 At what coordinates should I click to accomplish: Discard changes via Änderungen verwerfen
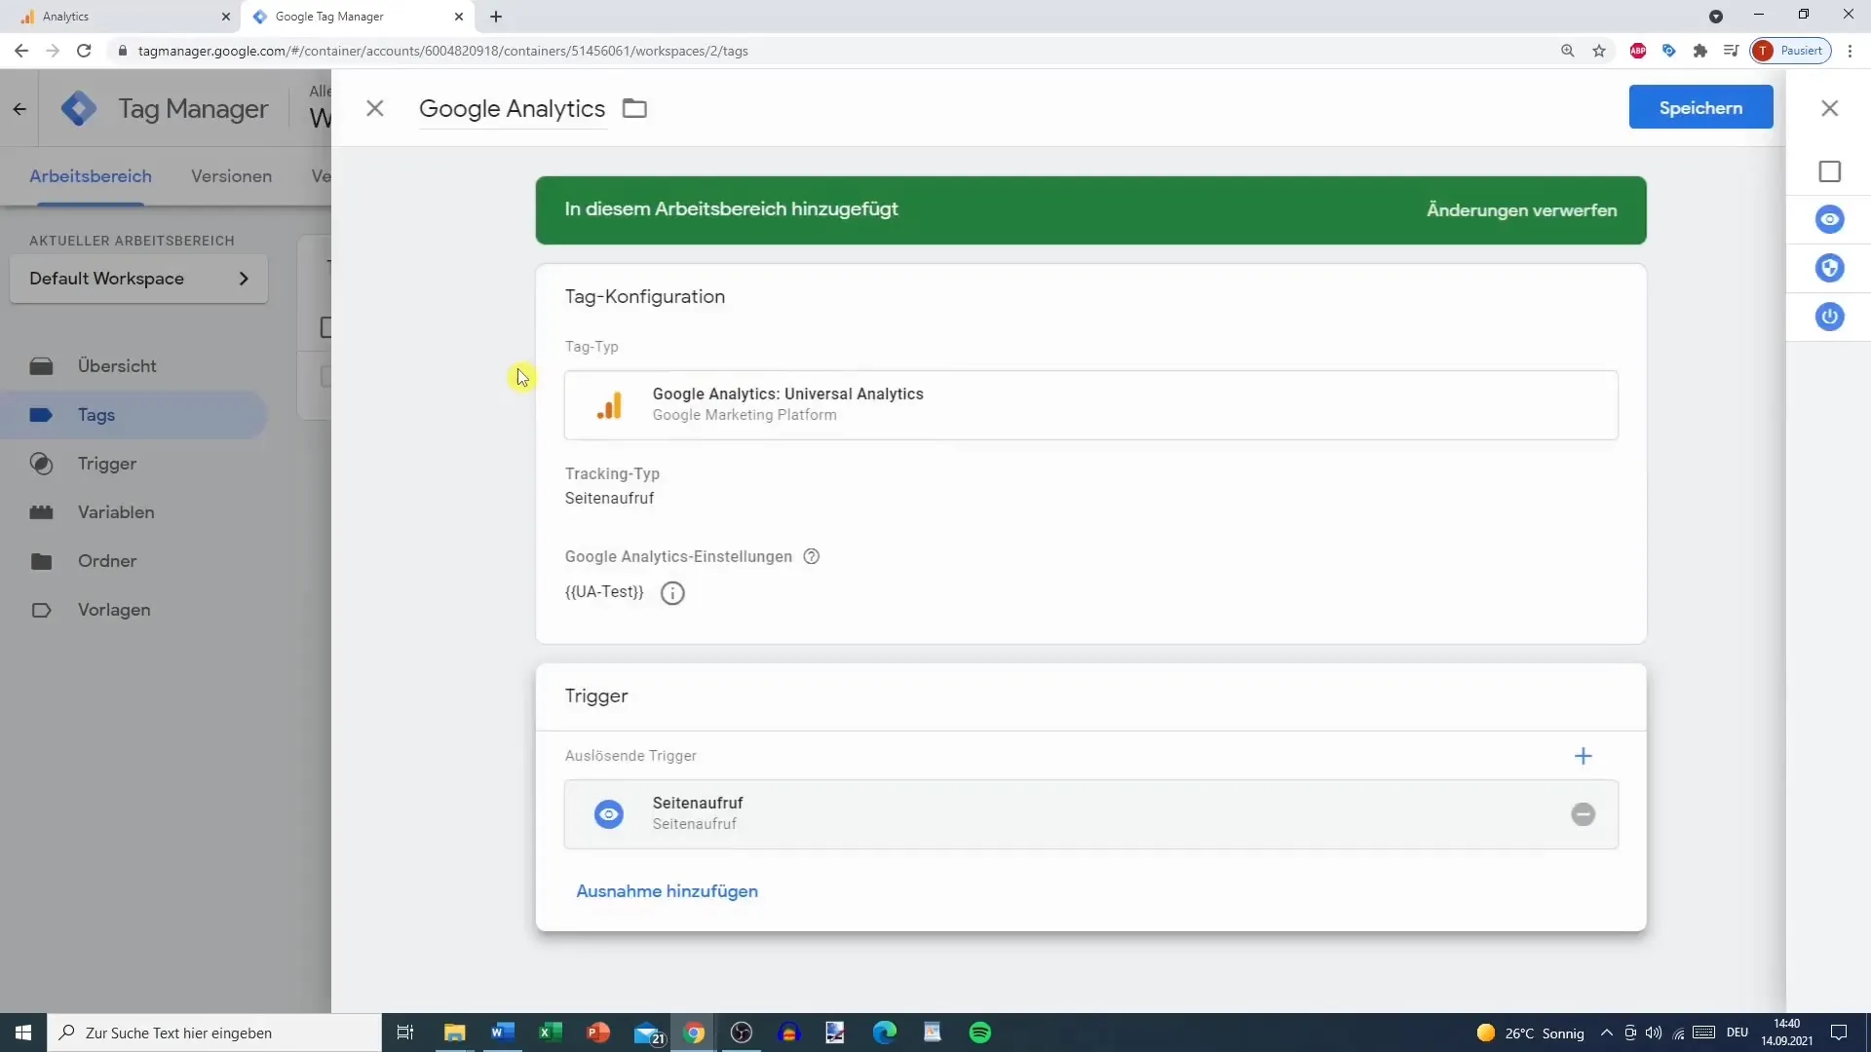point(1521,210)
